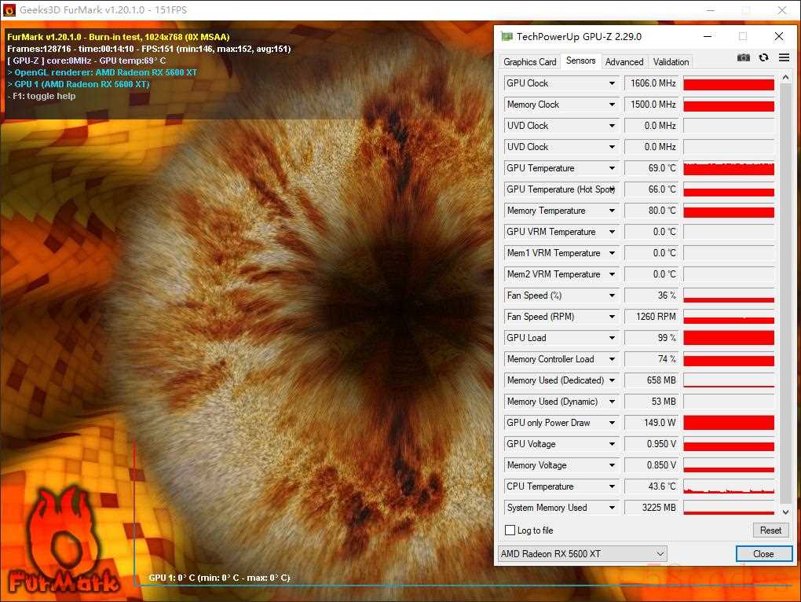Image resolution: width=801 pixels, height=602 pixels.
Task: Open the Memory Used (Dedicated) dropdown
Action: (612, 380)
